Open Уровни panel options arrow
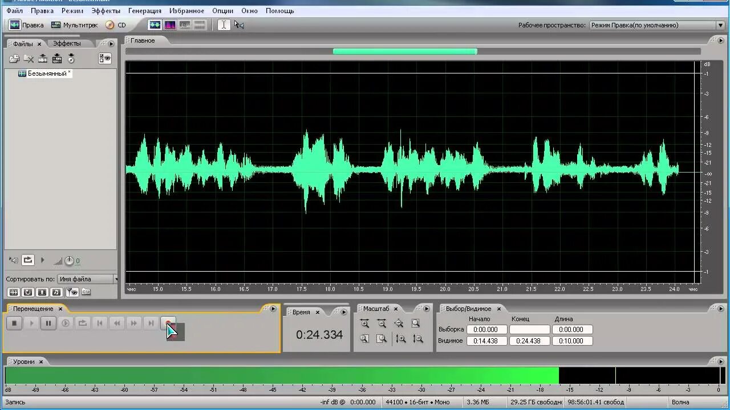The height and width of the screenshot is (410, 730). pos(720,362)
